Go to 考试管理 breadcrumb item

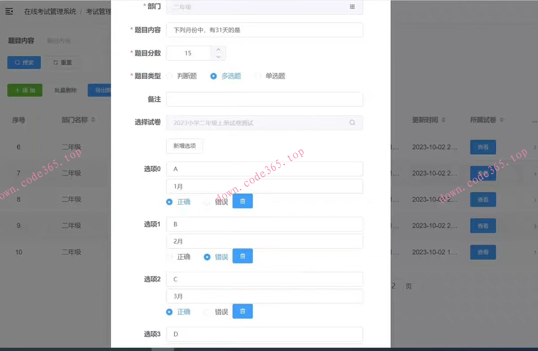coord(98,11)
